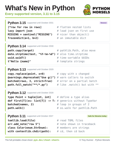Click the comment error on a partial batch
The width and height of the screenshot is (115, 144).
coord(77,81)
